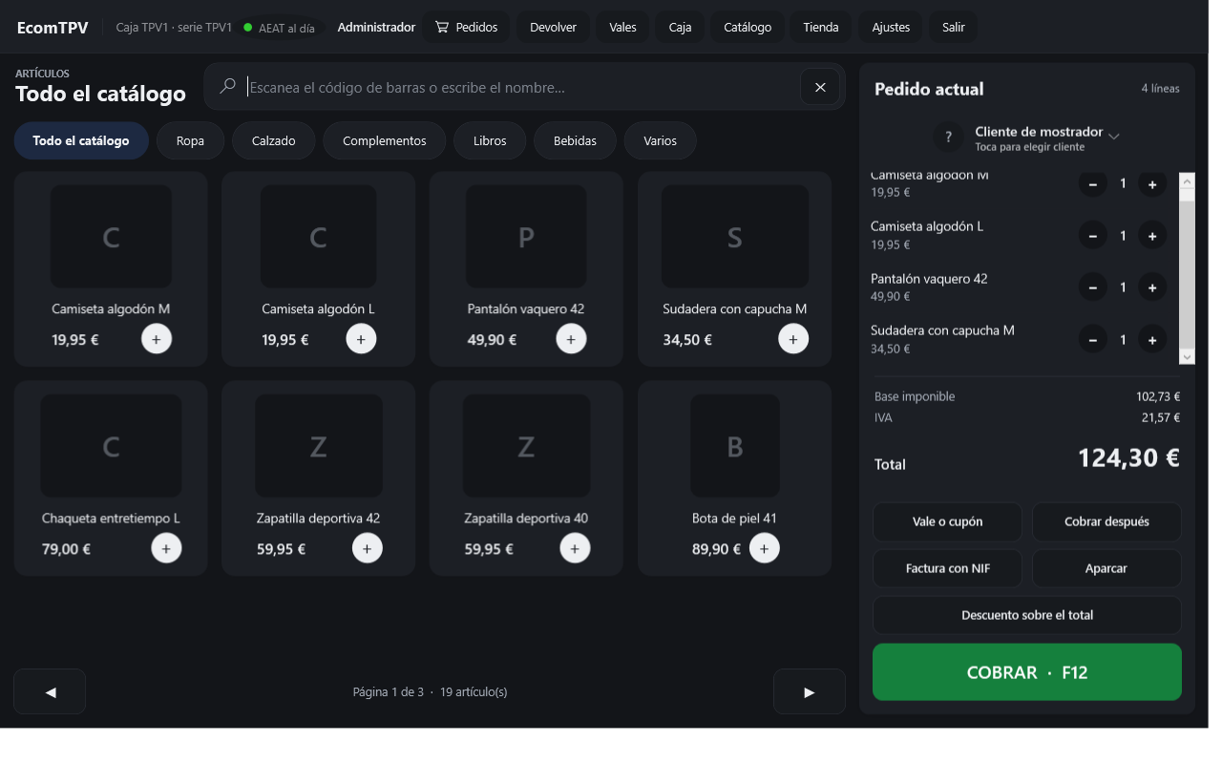Add Zapatilla deportiva 40 with its plus button

(x=575, y=548)
